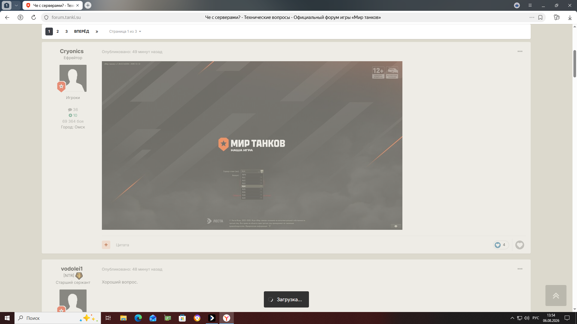This screenshot has height=324, width=577.
Task: Open the browser main menu
Action: click(x=530, y=5)
